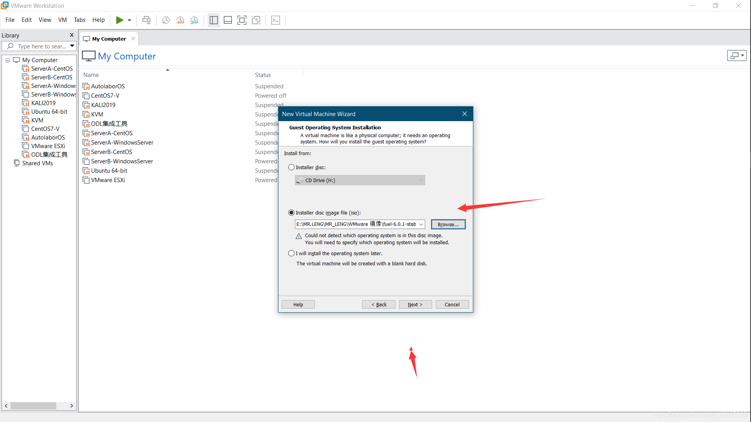
Task: Click the Ubuntu 64-bit VM icon in list
Action: (86, 171)
